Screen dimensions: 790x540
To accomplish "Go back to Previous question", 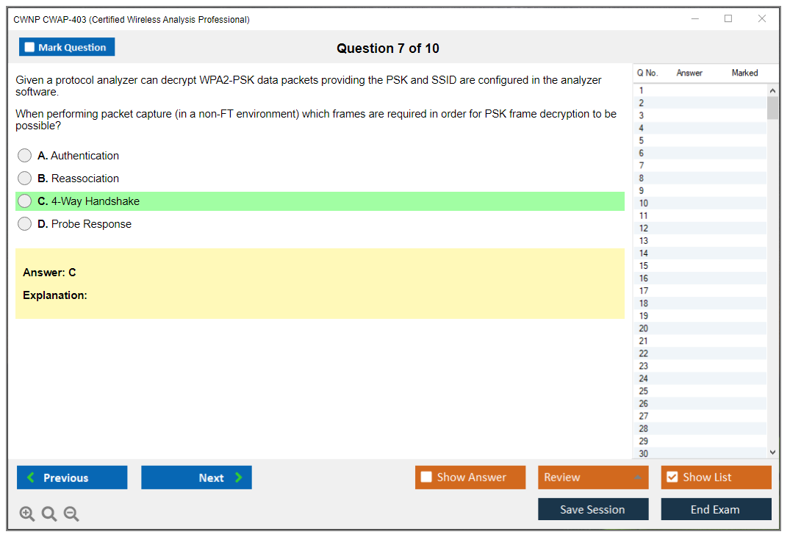I will 72,478.
